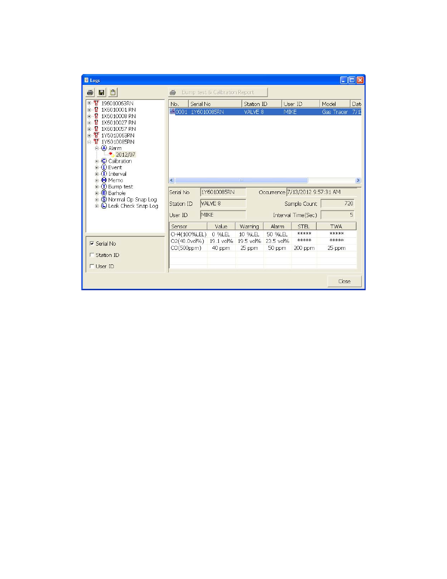Expand the Calibration folder node
The image size is (447, 579).
click(97, 161)
